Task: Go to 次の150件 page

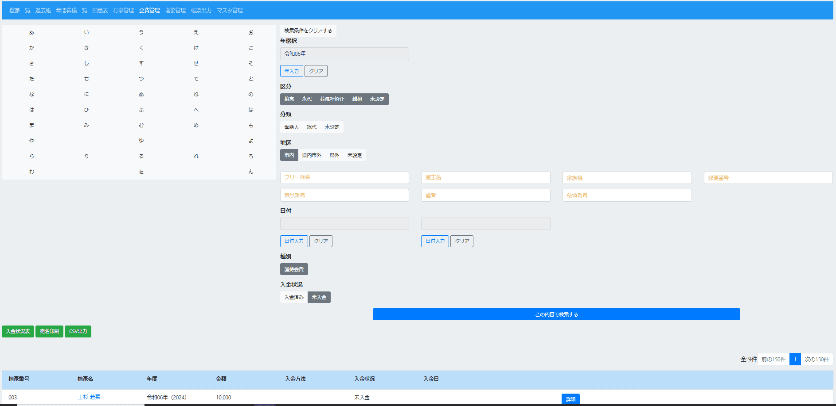Action: [816, 359]
